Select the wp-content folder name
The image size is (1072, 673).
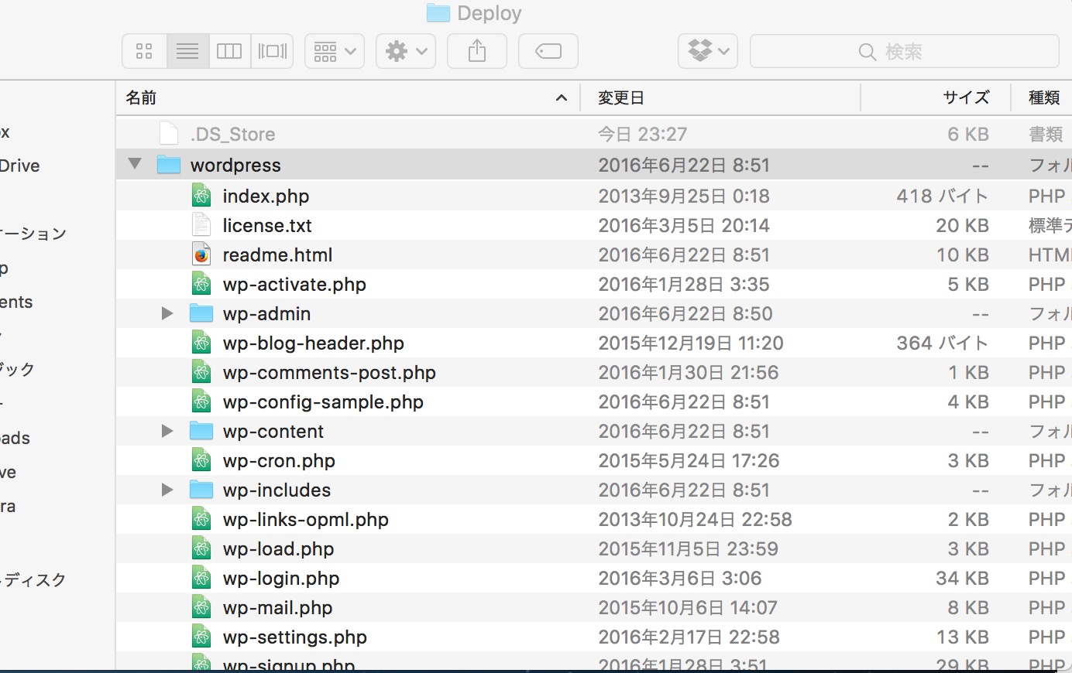click(273, 432)
